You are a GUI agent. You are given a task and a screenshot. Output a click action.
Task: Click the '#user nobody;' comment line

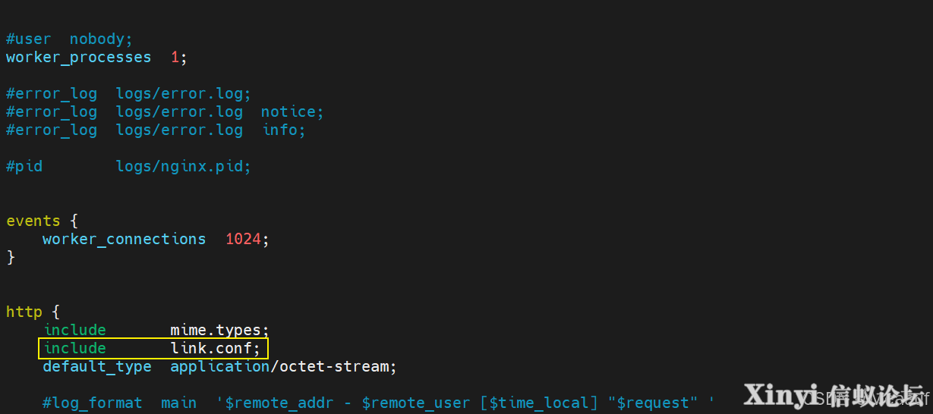tap(69, 39)
